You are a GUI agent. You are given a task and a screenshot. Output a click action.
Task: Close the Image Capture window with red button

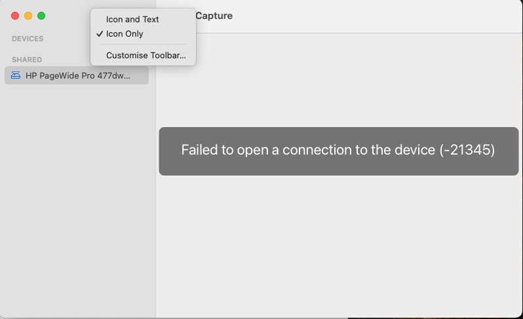15,16
